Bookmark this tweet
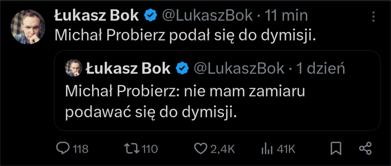The width and height of the screenshot is (391, 166). coord(336,148)
